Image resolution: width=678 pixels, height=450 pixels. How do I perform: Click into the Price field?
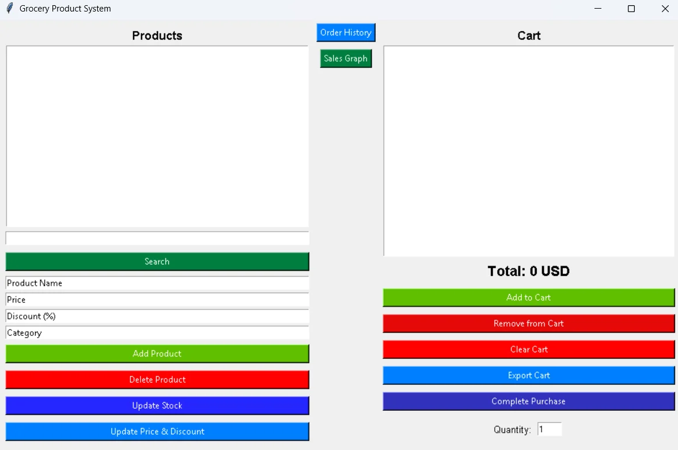157,300
